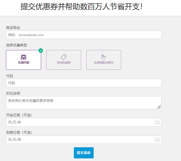Focus the 代码 input field

[84, 83]
